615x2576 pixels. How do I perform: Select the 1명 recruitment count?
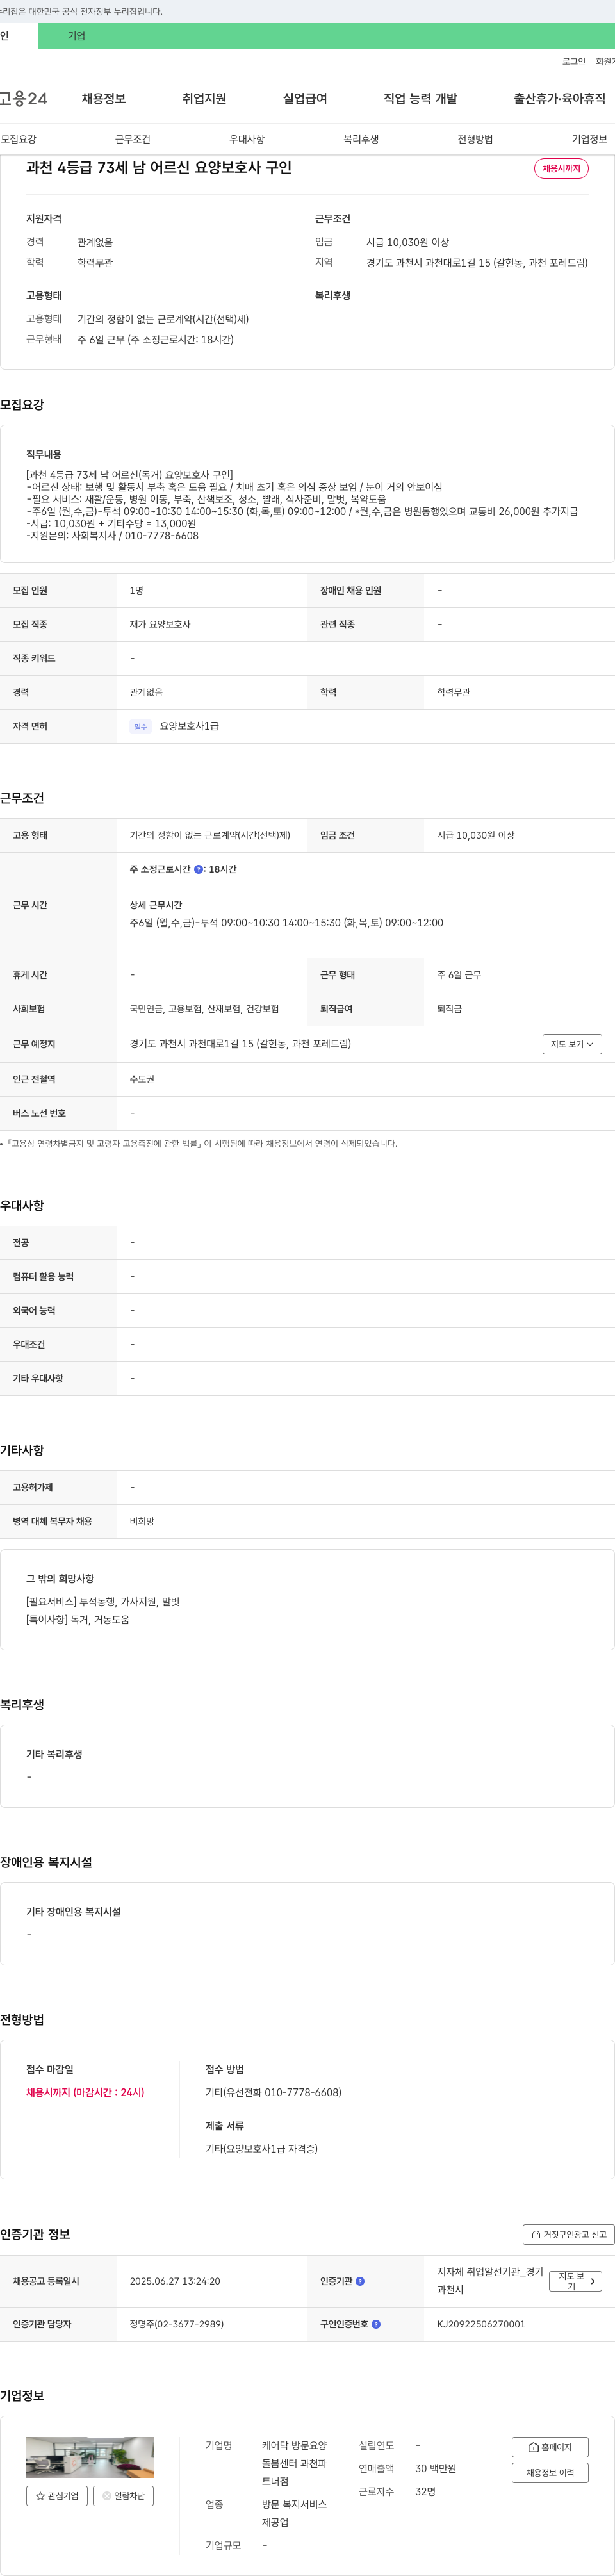coord(136,591)
